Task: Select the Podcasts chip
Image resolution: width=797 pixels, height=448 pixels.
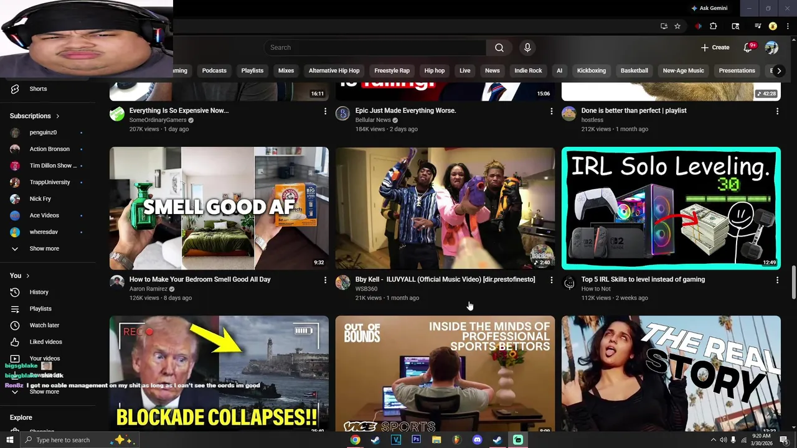Action: (x=214, y=70)
